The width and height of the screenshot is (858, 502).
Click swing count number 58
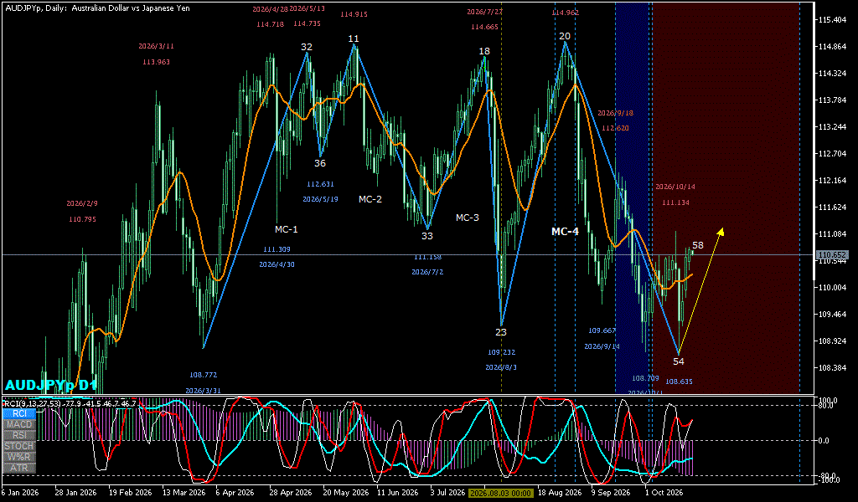(x=698, y=245)
